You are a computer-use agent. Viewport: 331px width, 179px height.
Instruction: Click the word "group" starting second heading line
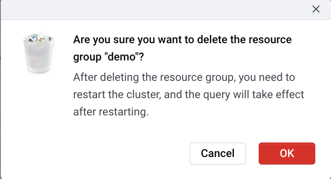[x=87, y=57]
